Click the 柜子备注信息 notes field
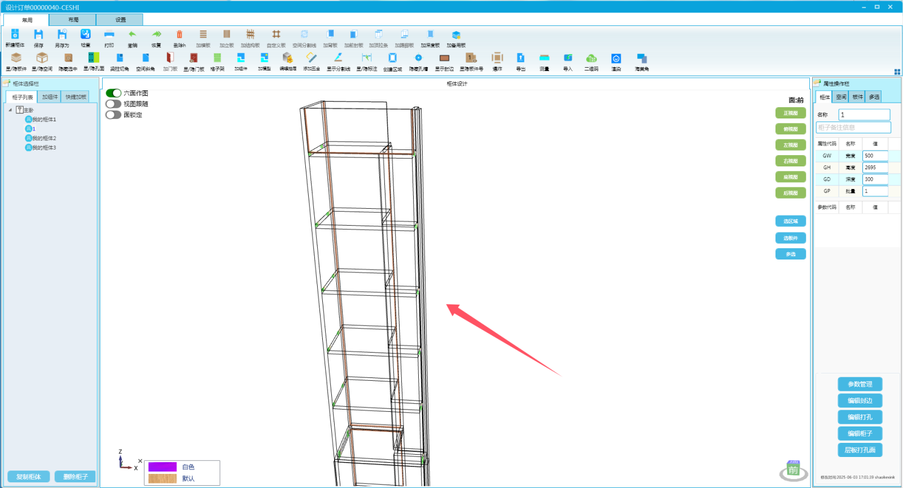Viewport: 903px width, 488px height. (x=853, y=128)
